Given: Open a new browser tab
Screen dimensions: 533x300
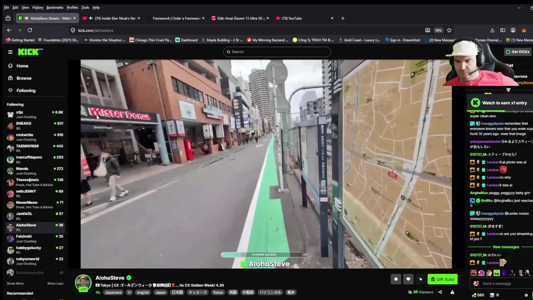Looking at the screenshot, I should click(x=343, y=18).
